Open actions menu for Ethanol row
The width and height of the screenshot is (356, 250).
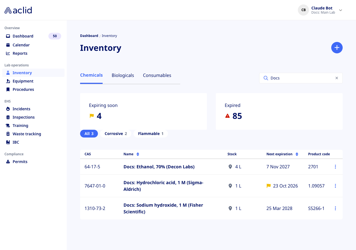(x=335, y=167)
